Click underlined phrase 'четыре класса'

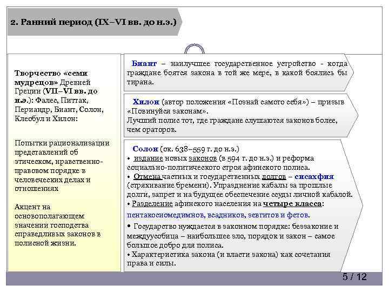292,204
